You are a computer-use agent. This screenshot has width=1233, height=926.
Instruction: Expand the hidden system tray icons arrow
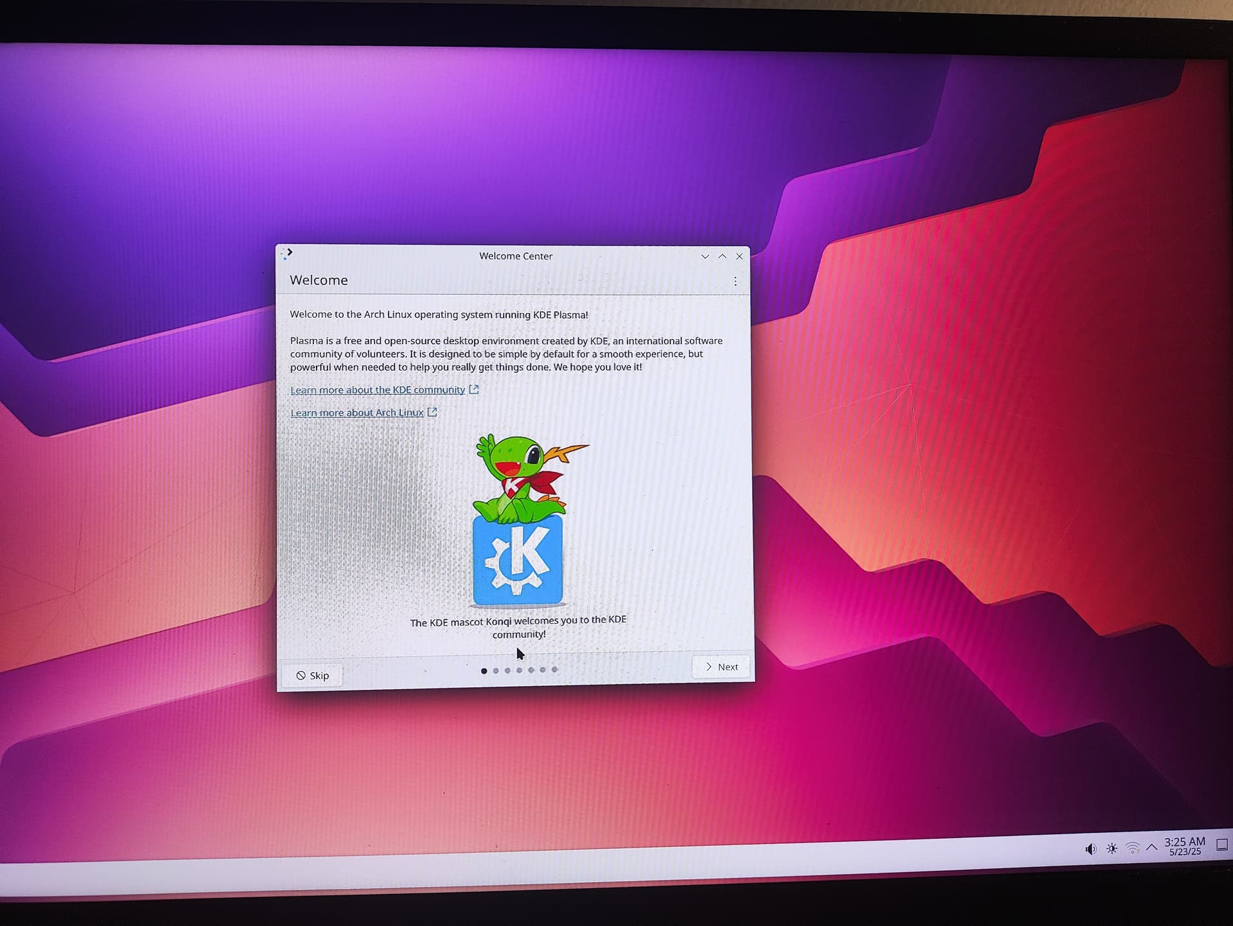tap(1152, 847)
